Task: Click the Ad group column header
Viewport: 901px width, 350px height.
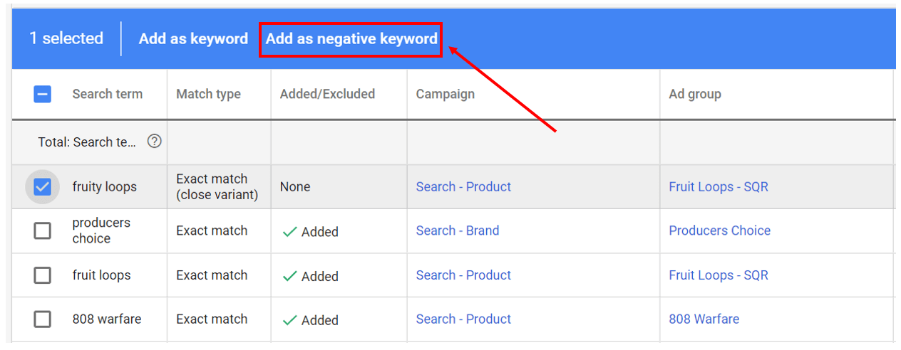Action: pyautogui.click(x=694, y=94)
